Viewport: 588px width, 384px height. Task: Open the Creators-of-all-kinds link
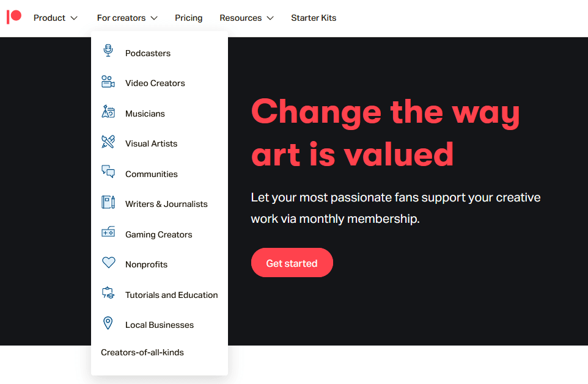point(142,352)
